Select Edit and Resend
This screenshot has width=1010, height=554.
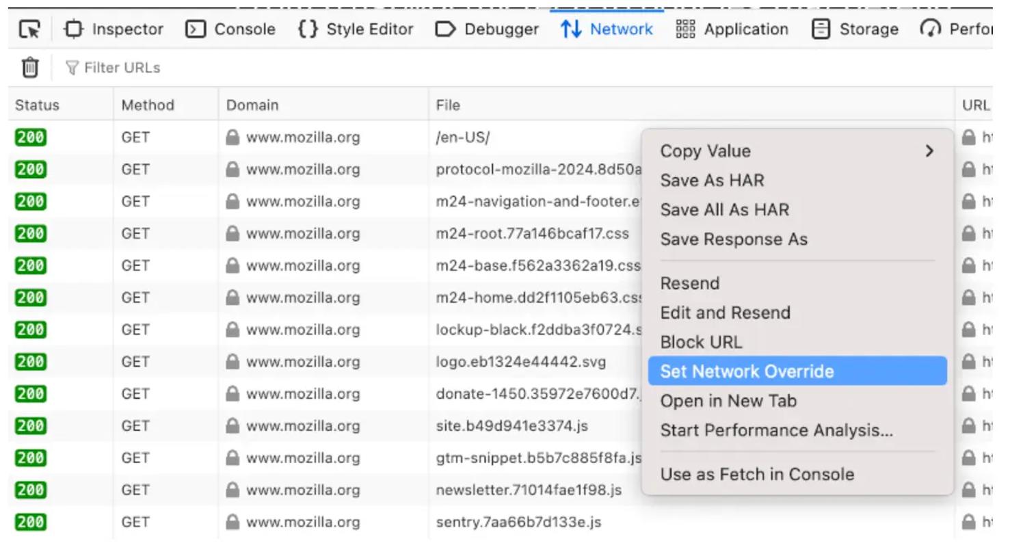(725, 313)
